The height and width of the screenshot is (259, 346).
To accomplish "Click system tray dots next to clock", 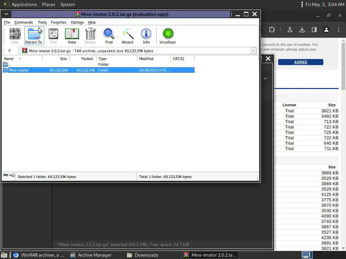I will click(302, 4).
